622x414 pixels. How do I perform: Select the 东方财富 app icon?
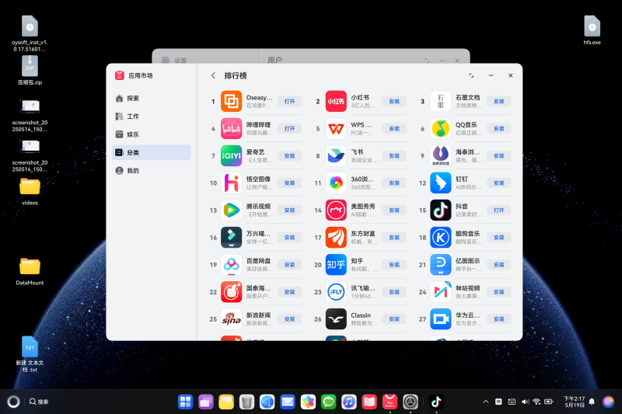(336, 238)
